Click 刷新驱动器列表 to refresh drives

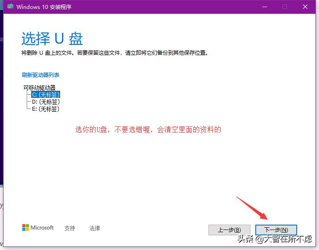pyautogui.click(x=41, y=75)
